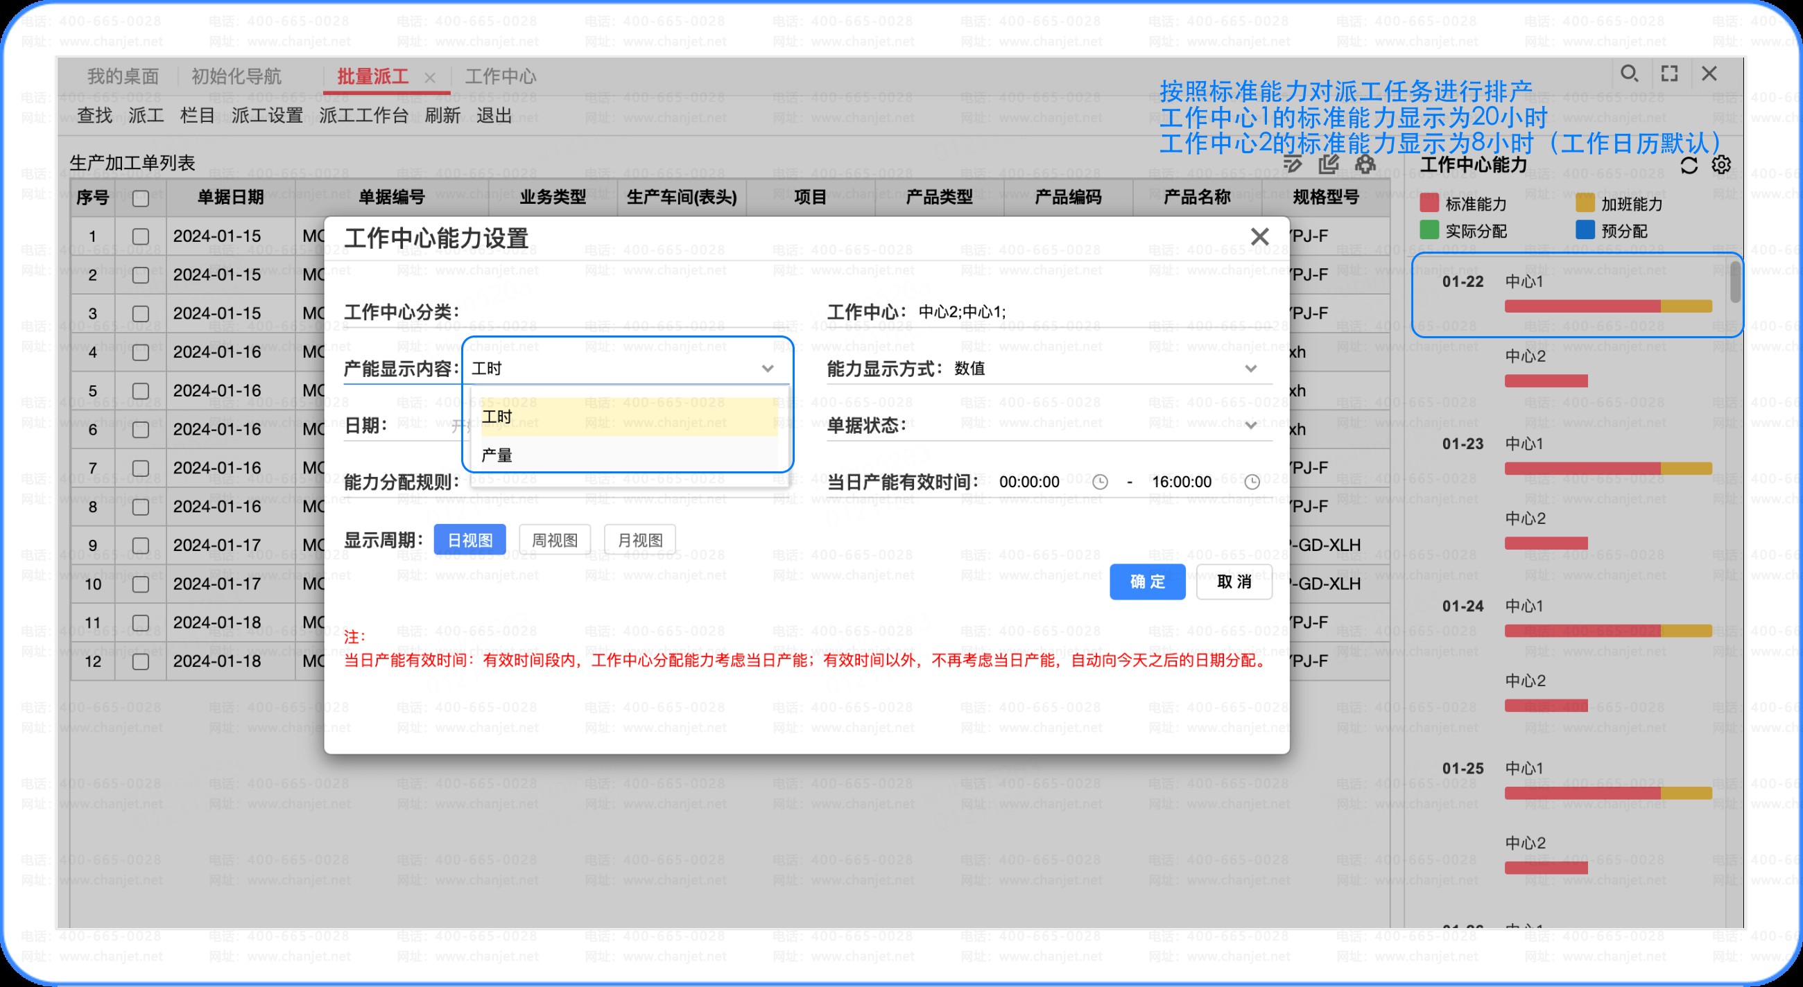Select the 周视图 display period button
This screenshot has width=1803, height=987.
point(555,540)
